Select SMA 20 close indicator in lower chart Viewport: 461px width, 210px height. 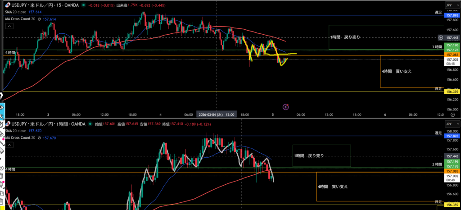[15, 131]
